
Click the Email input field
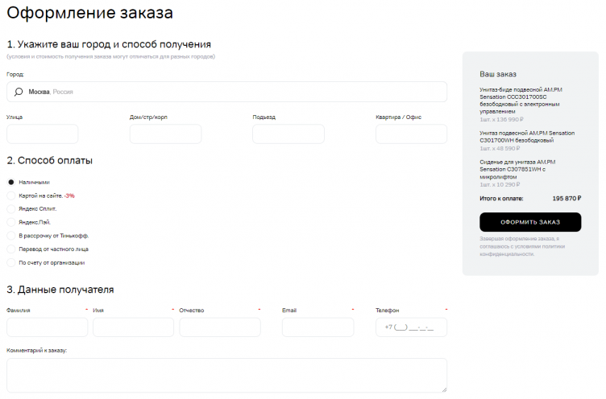pyautogui.click(x=318, y=327)
